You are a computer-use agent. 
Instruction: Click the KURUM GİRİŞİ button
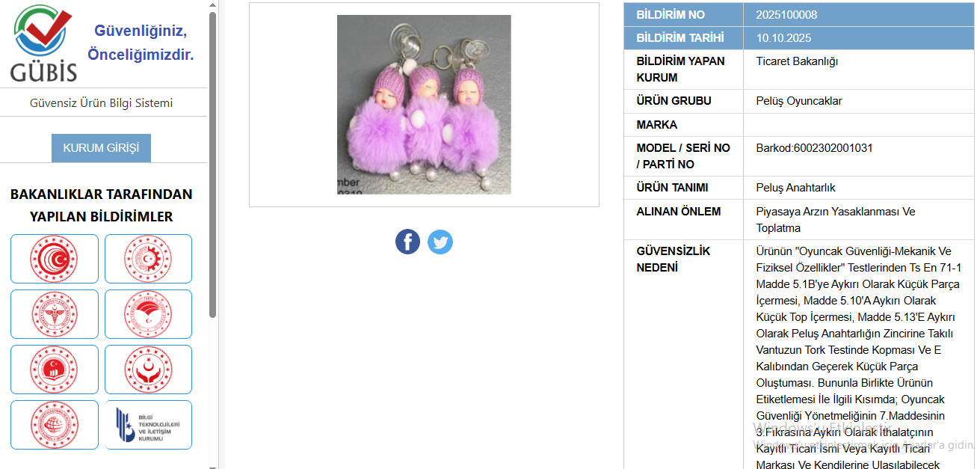[x=101, y=148]
